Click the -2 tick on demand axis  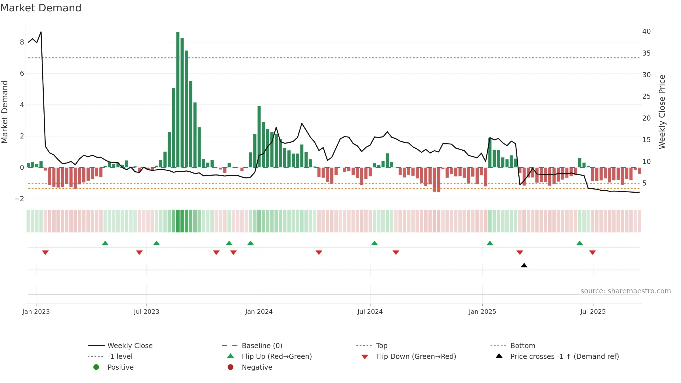19,199
